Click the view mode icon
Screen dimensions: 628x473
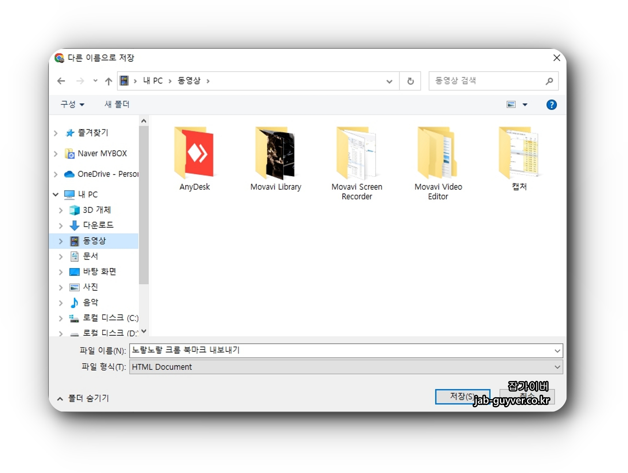511,105
